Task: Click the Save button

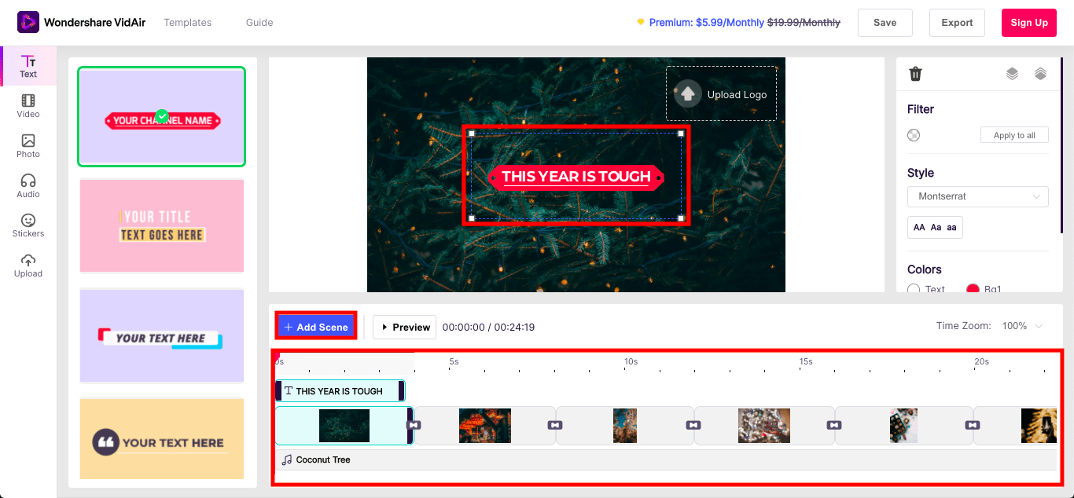Action: pos(885,23)
